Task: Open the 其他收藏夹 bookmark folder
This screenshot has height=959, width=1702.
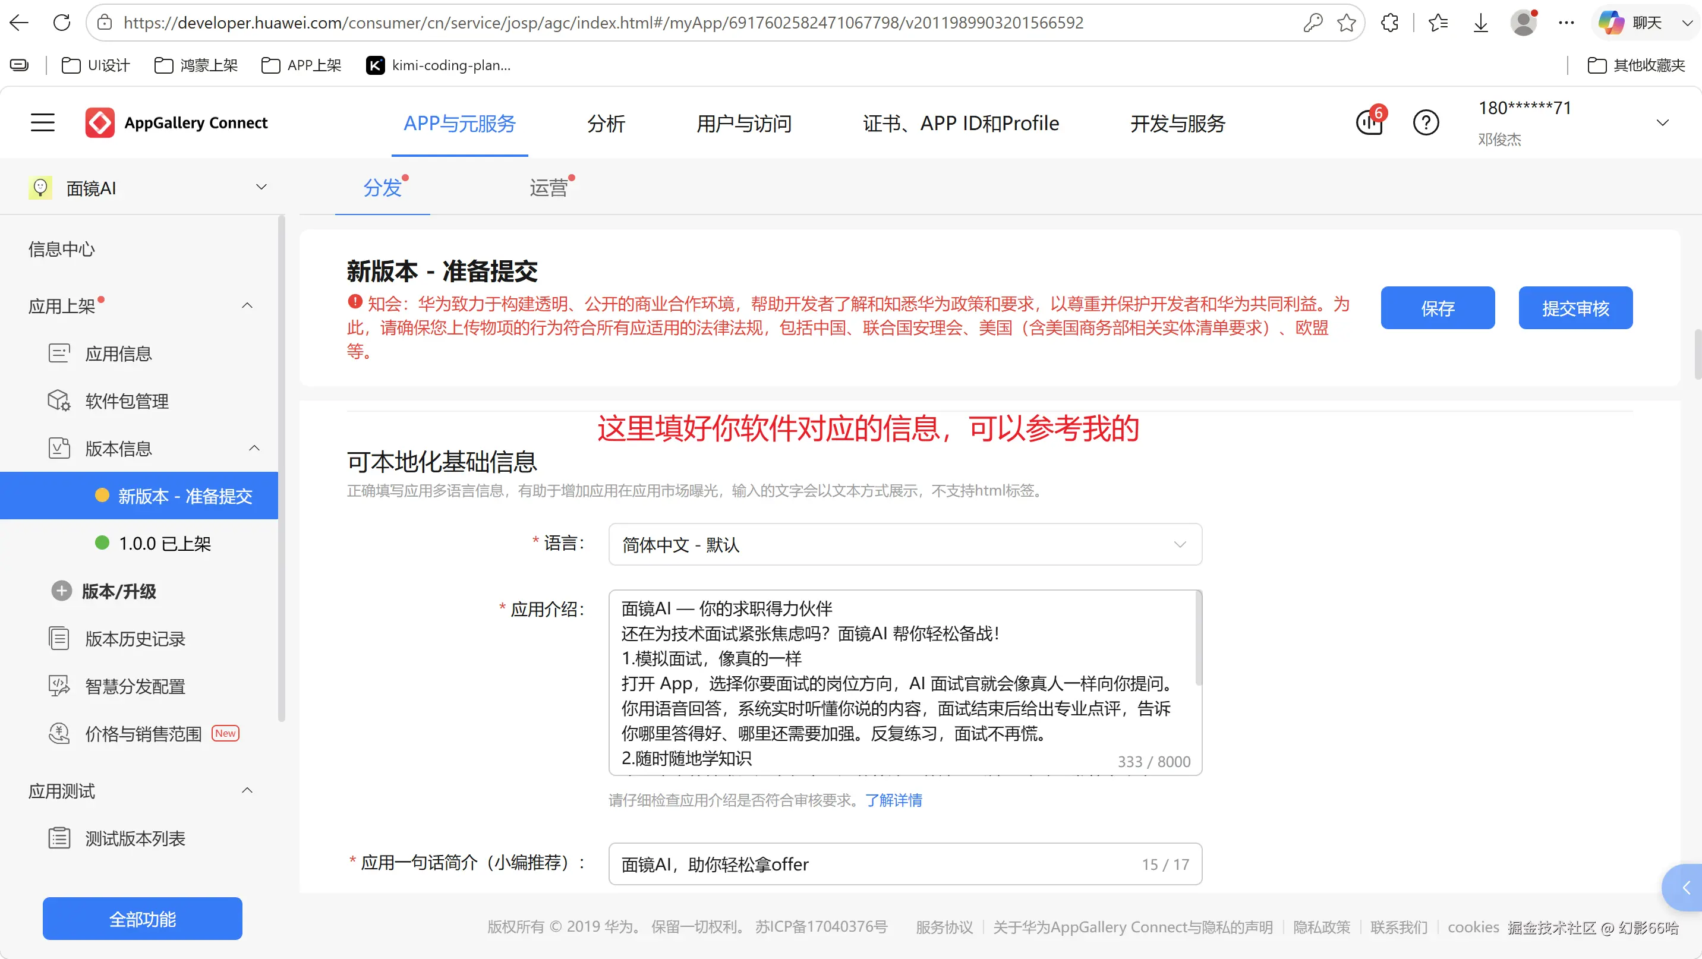Action: pos(1637,65)
